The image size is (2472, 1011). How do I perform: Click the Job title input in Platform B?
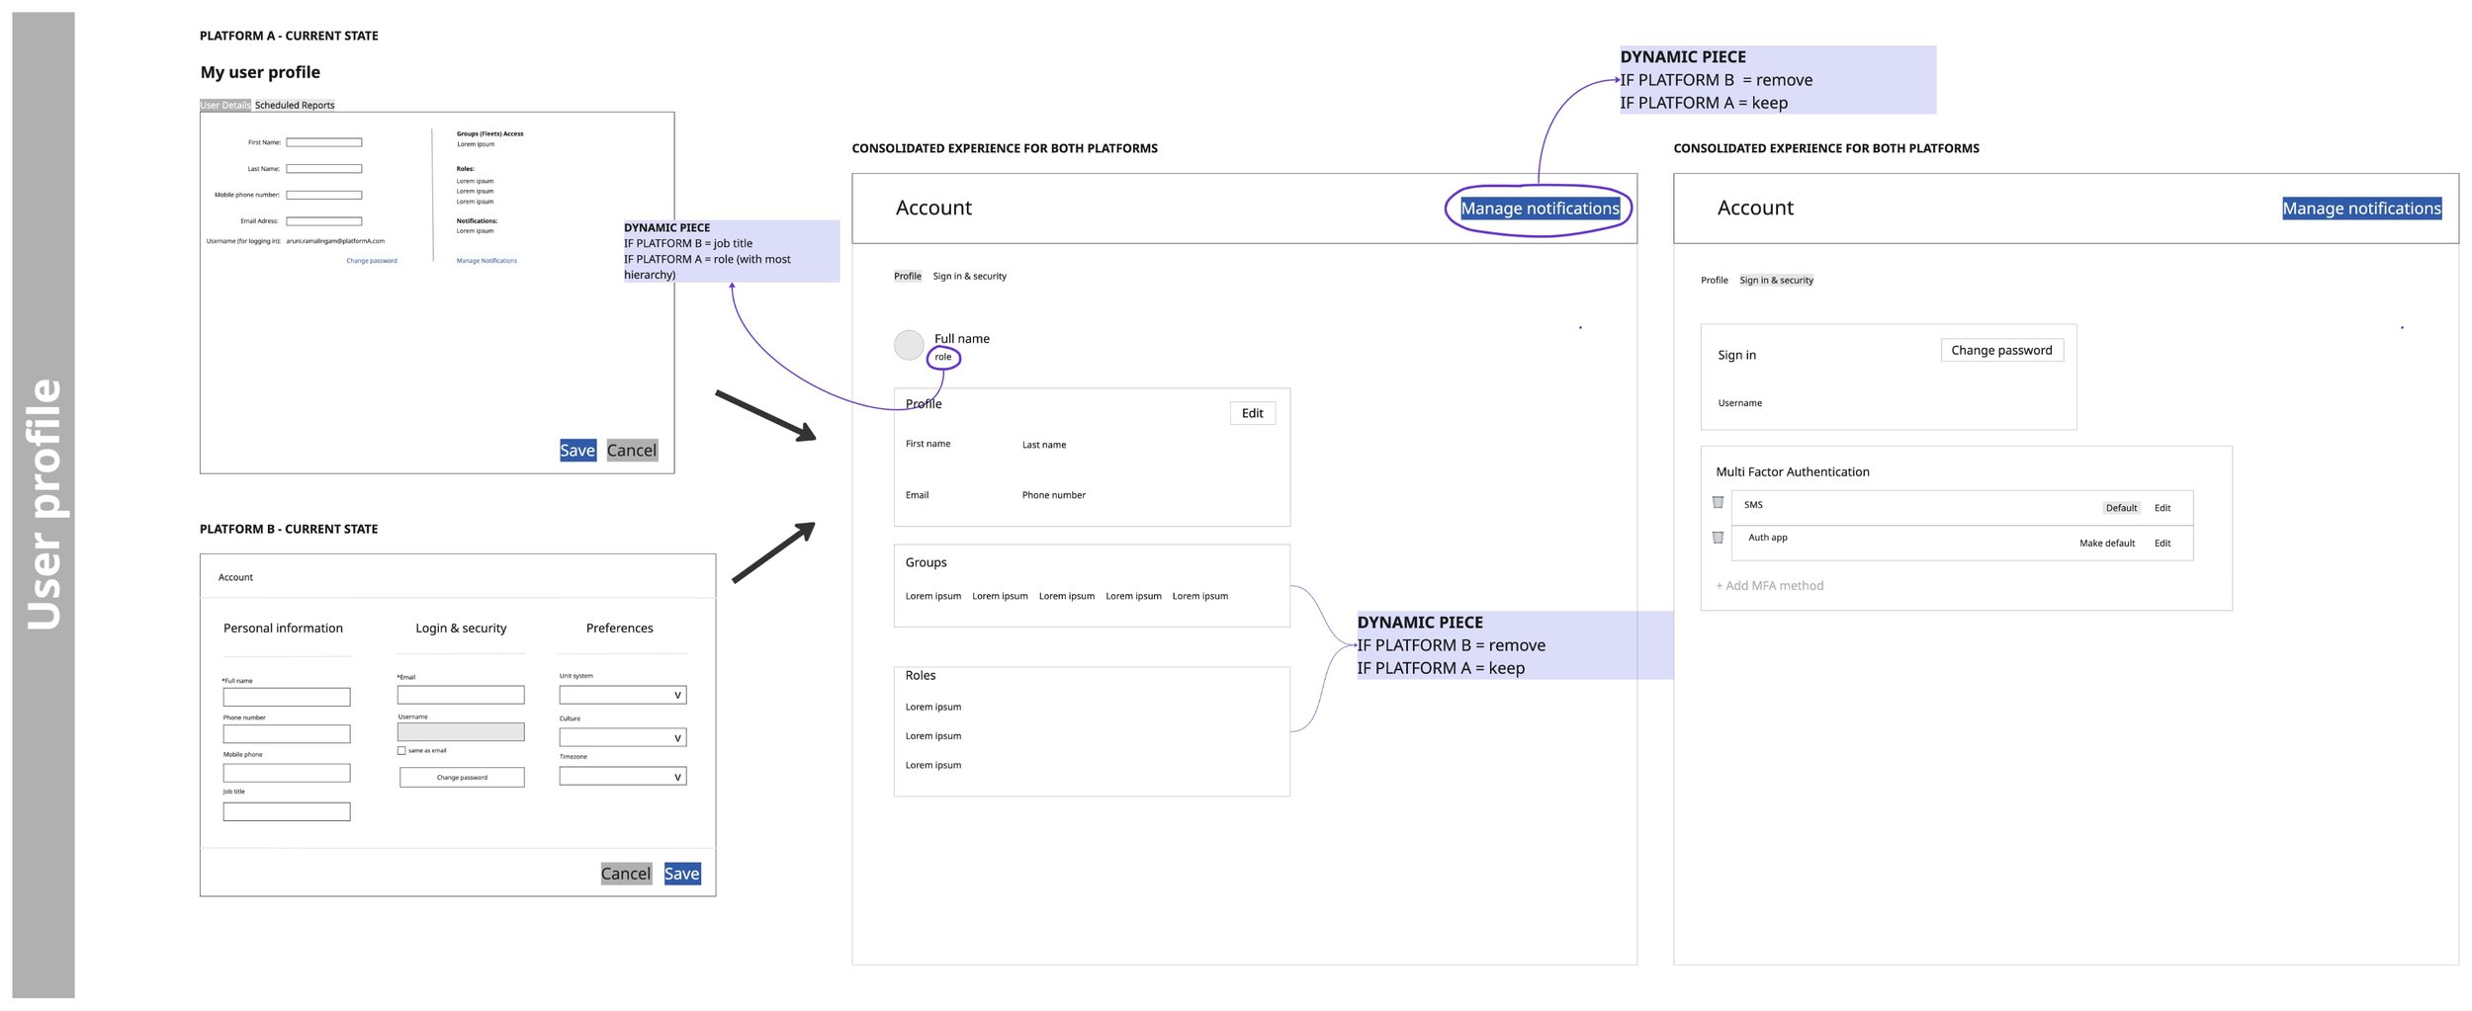287,811
